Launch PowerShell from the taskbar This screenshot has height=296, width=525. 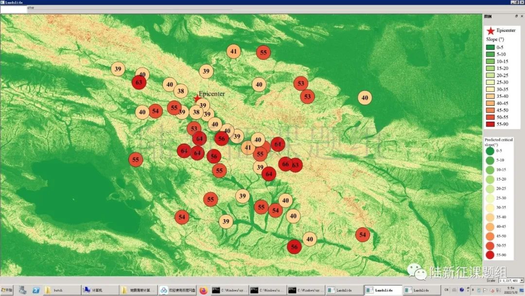pos(36,290)
